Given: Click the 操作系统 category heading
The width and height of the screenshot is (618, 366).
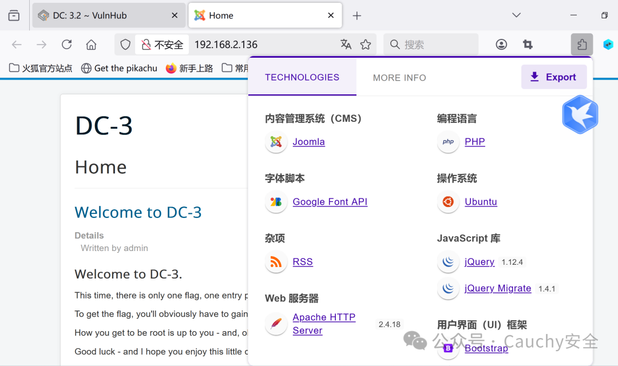Looking at the screenshot, I should point(457,178).
